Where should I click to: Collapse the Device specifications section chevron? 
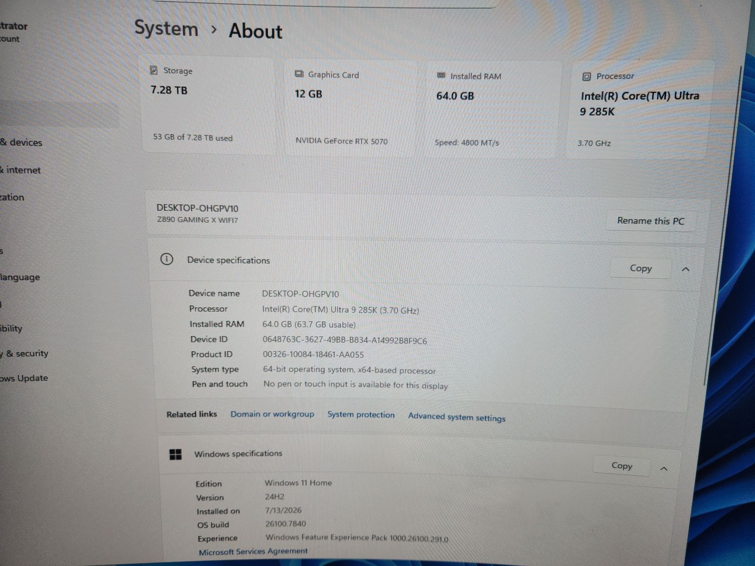[686, 269]
